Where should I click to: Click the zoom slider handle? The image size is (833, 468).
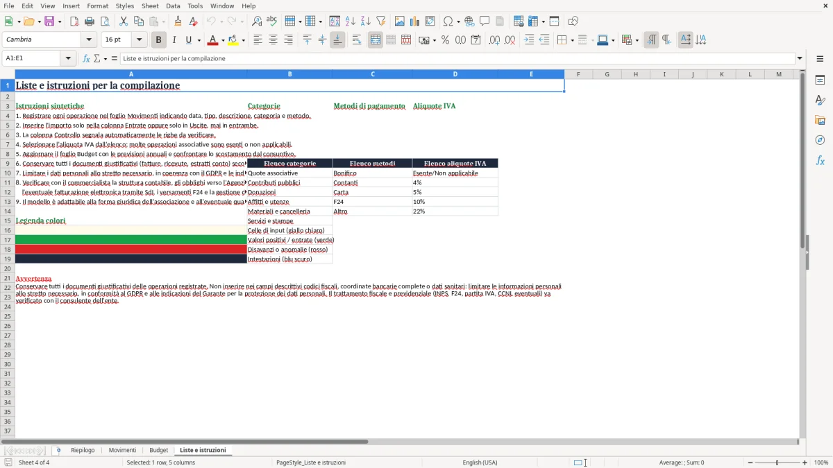pyautogui.click(x=777, y=462)
